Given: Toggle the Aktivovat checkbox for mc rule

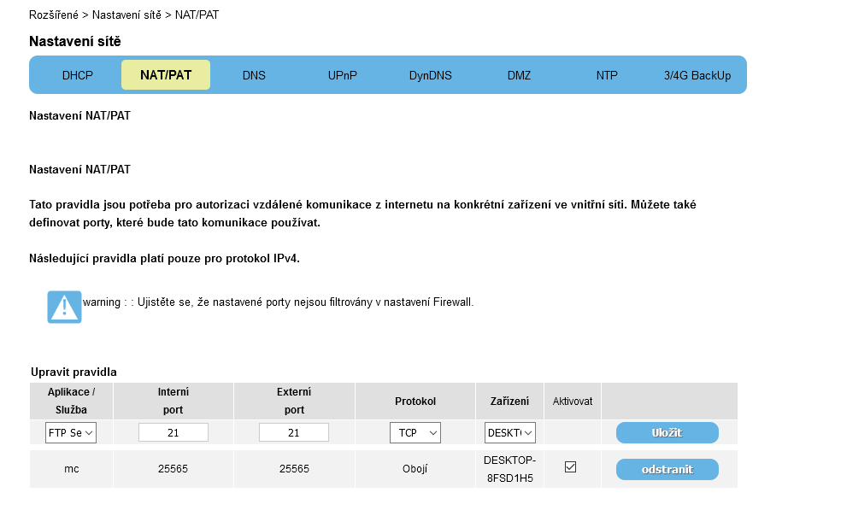Looking at the screenshot, I should point(571,467).
